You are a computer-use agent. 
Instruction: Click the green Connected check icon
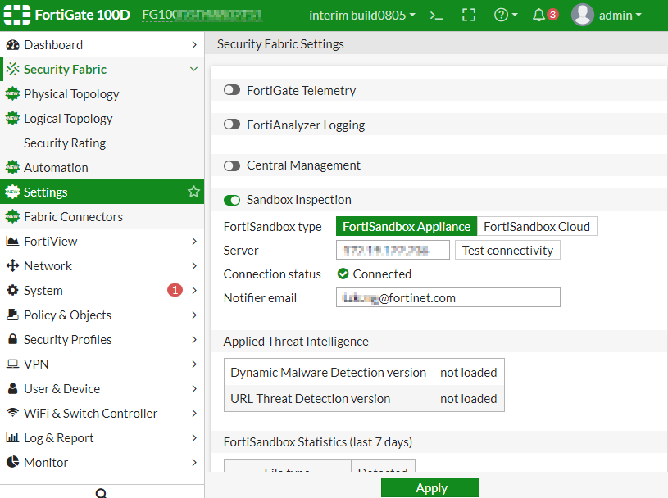(x=343, y=274)
